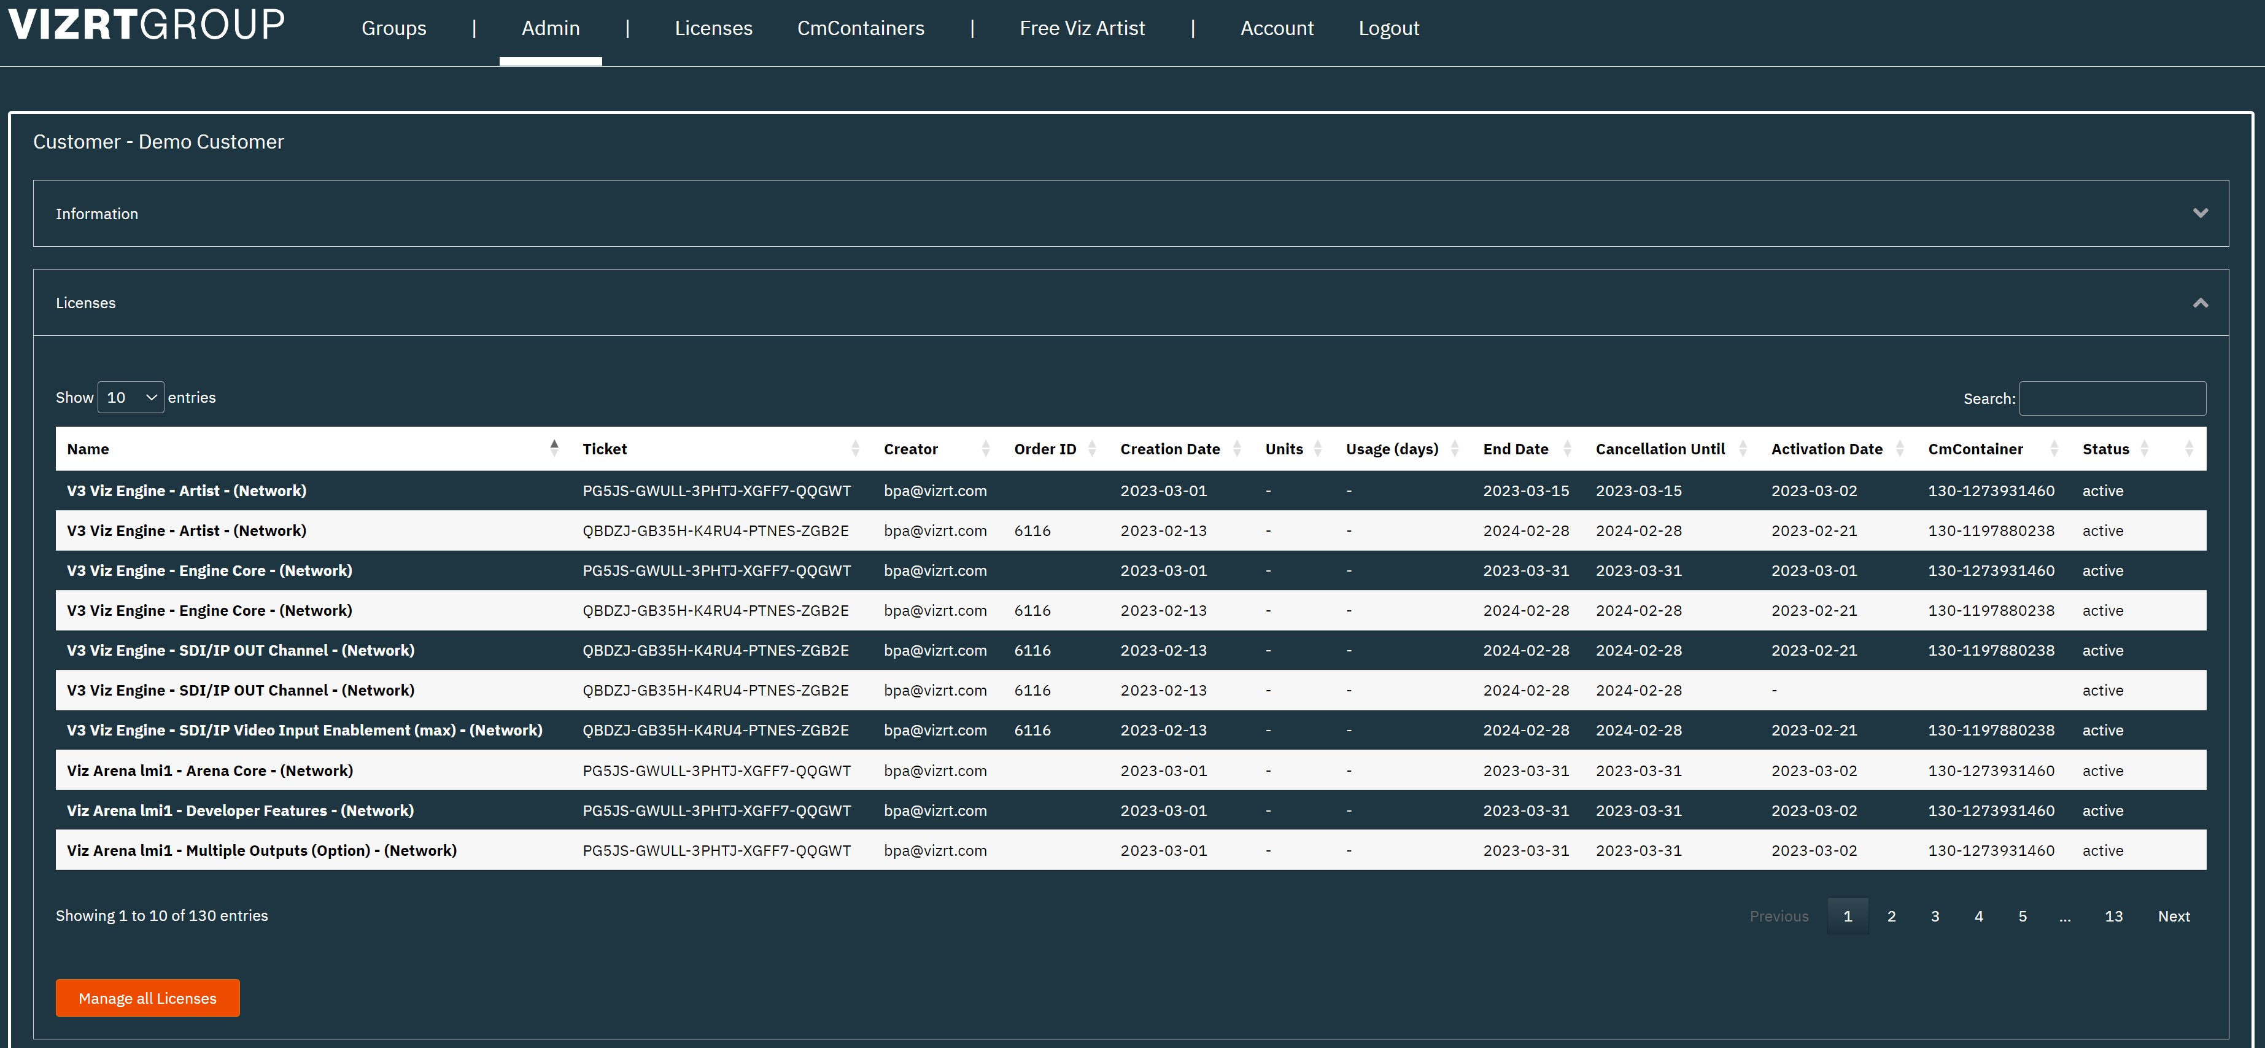Click the Information section header text
This screenshot has height=1048, width=2265.
pos(97,214)
